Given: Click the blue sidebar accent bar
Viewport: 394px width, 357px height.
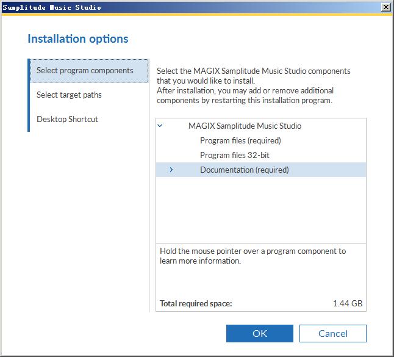Looking at the screenshot, I should pyautogui.click(x=29, y=95).
